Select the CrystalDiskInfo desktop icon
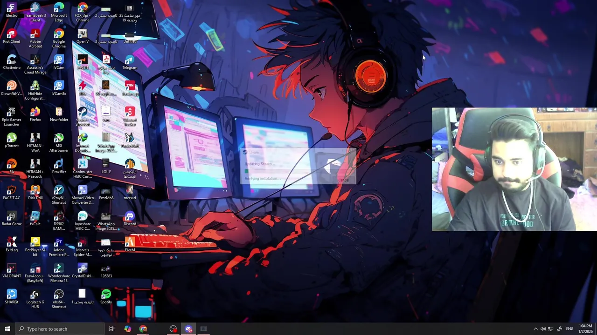Screen dimensions: 597x335 pos(83,271)
